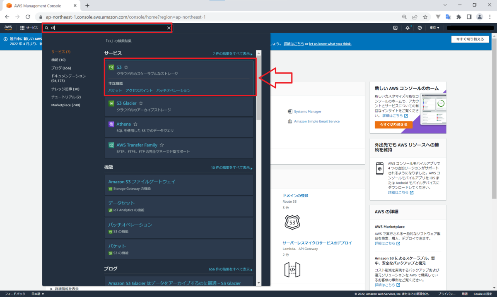Filter results by Marketplace (740)
This screenshot has height=297, width=497.
[65, 105]
